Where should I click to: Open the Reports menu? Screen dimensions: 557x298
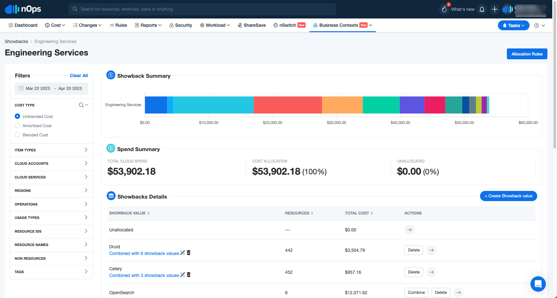(x=148, y=25)
